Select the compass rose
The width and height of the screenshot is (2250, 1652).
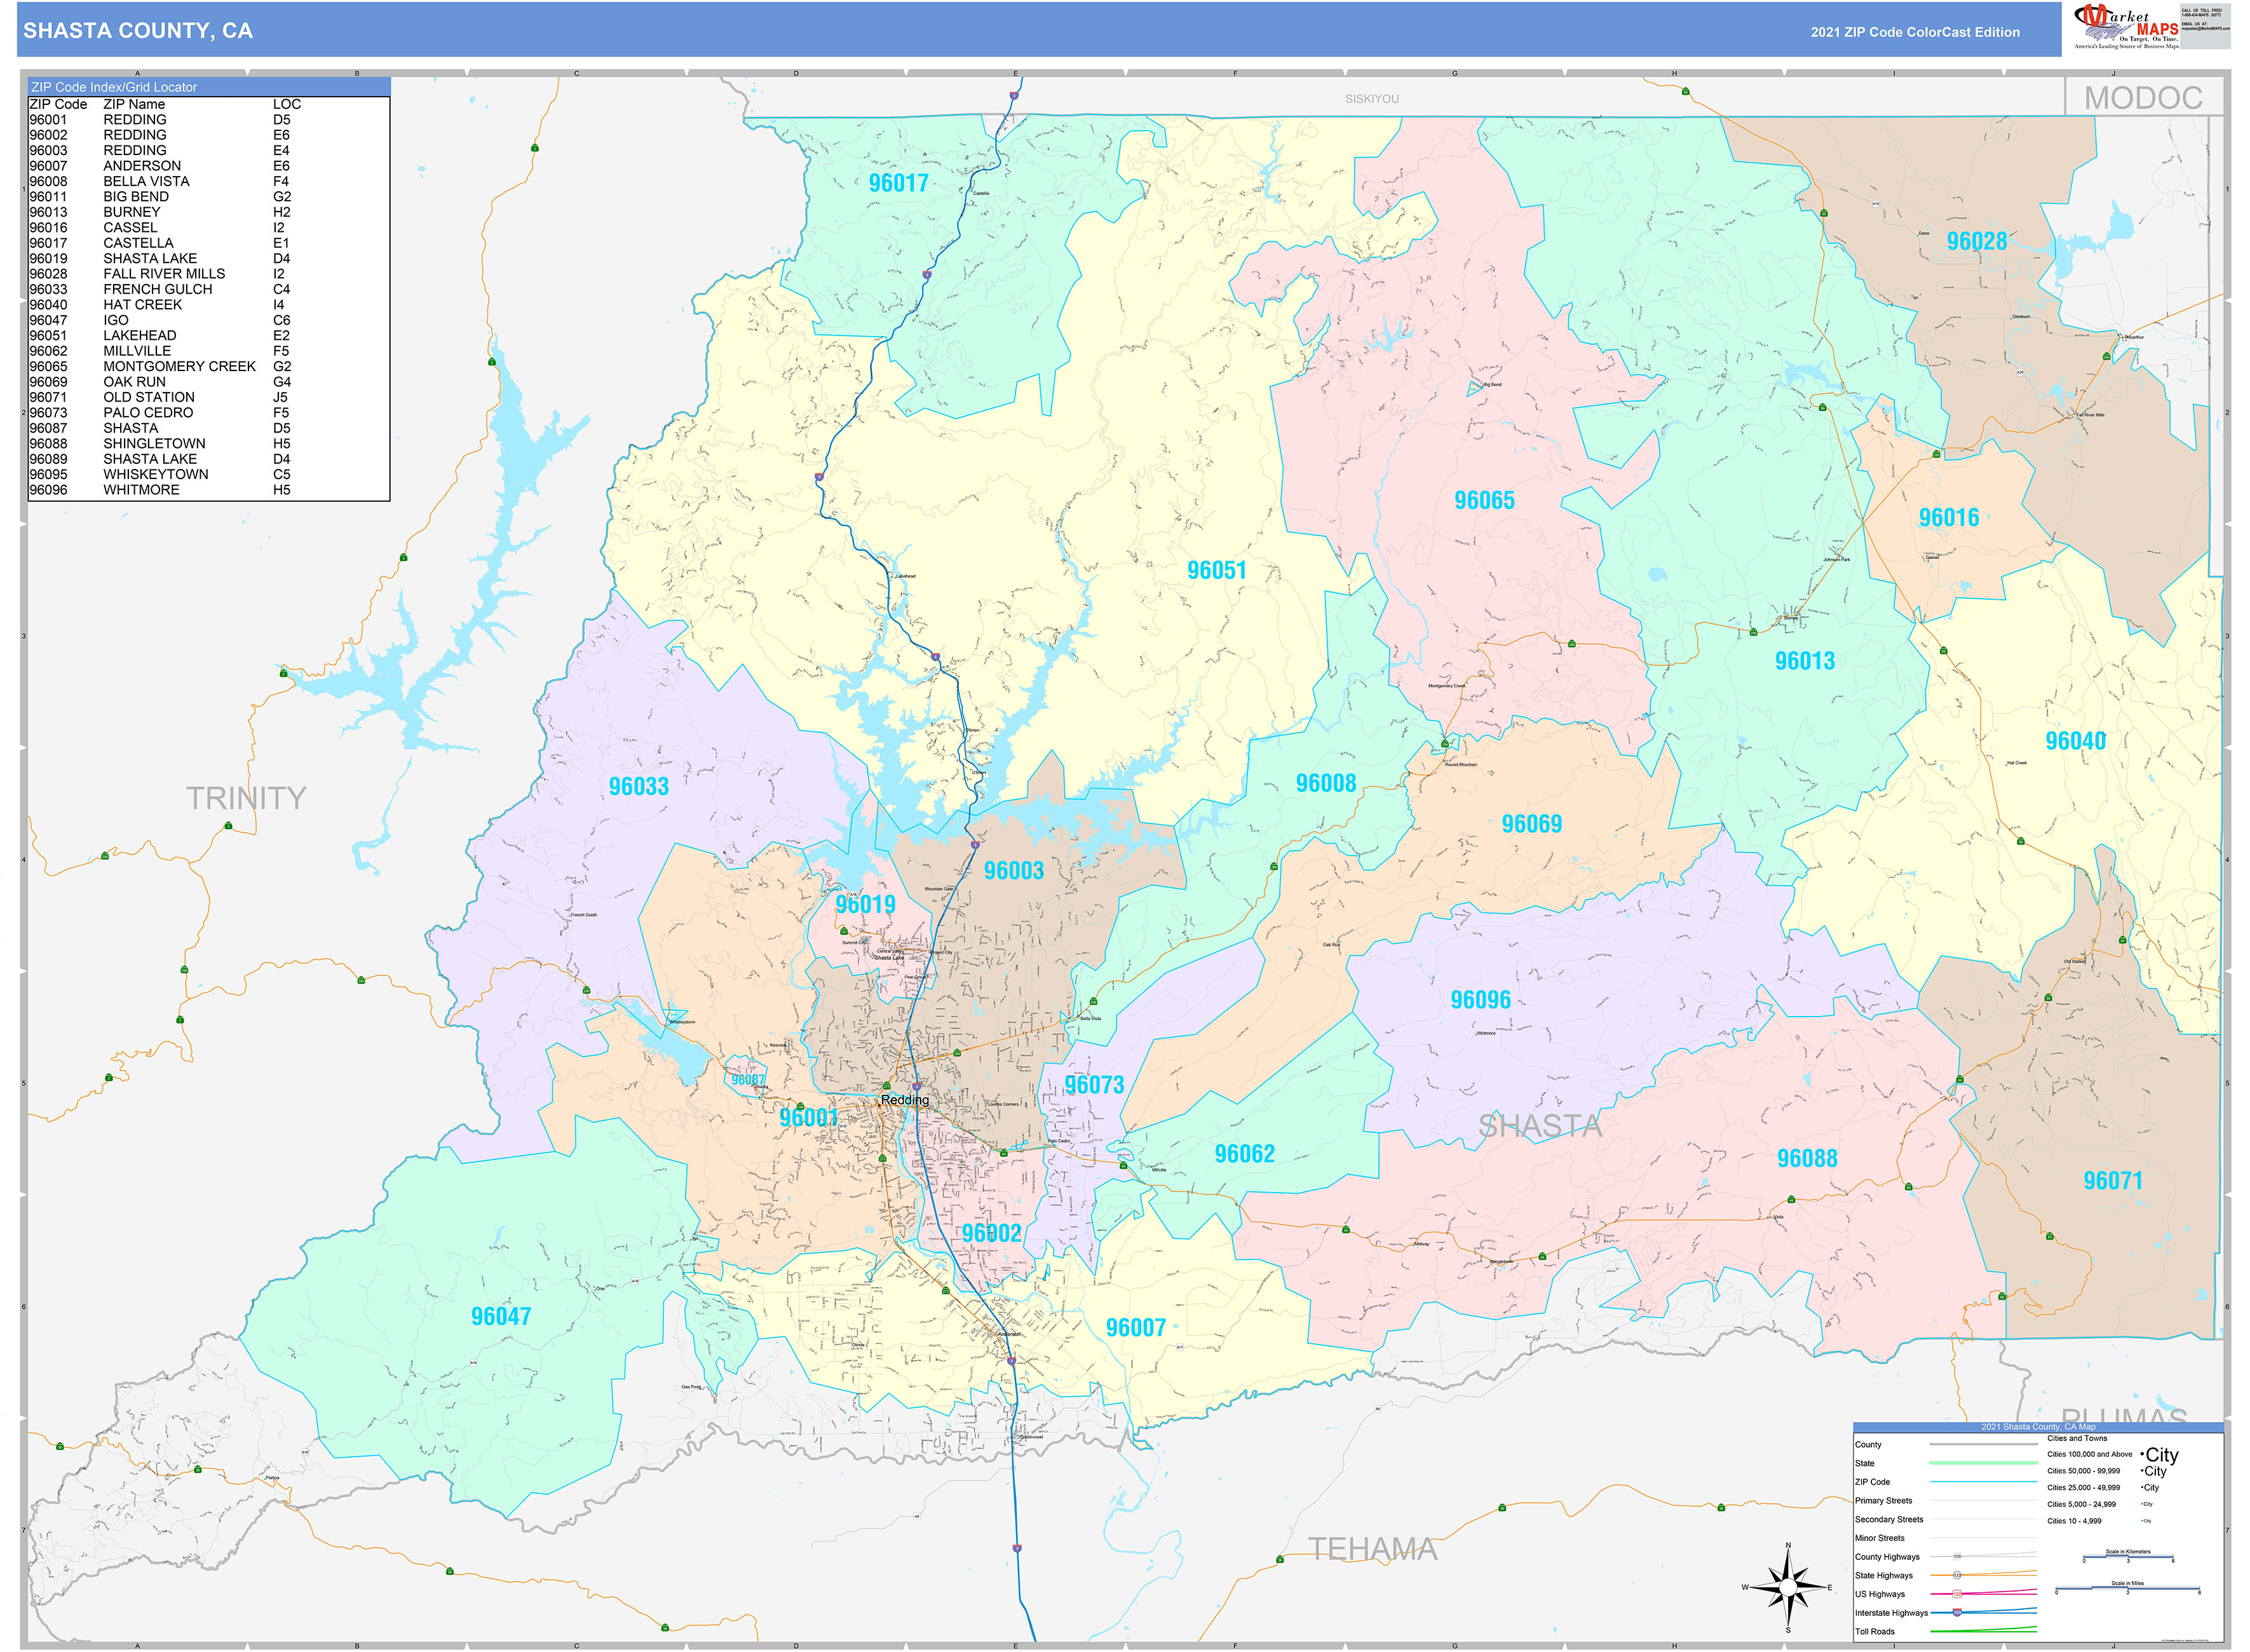[x=1788, y=1587]
